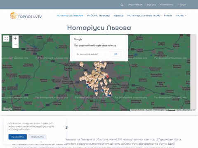Open map Terms link

pos(179,110)
